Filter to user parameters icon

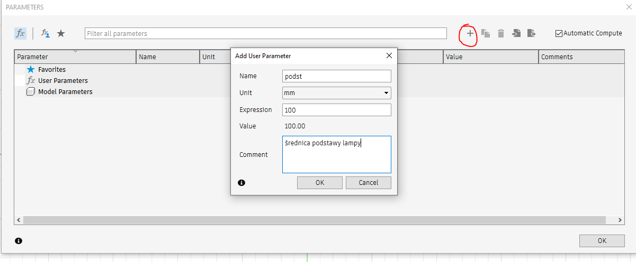tap(46, 33)
